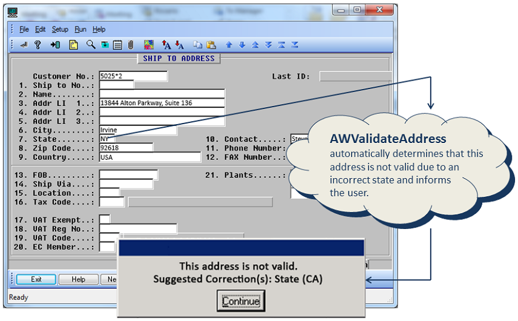Click the Name input field
Image resolution: width=518 pixels, height=321 pixels.
point(162,94)
